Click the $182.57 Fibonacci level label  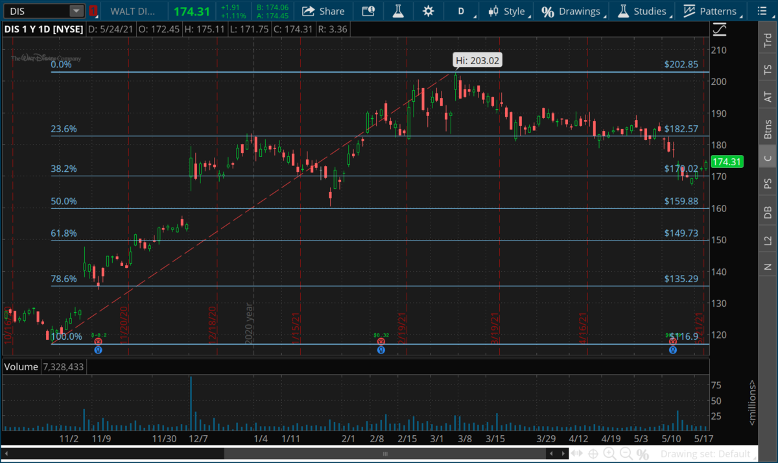(681, 129)
